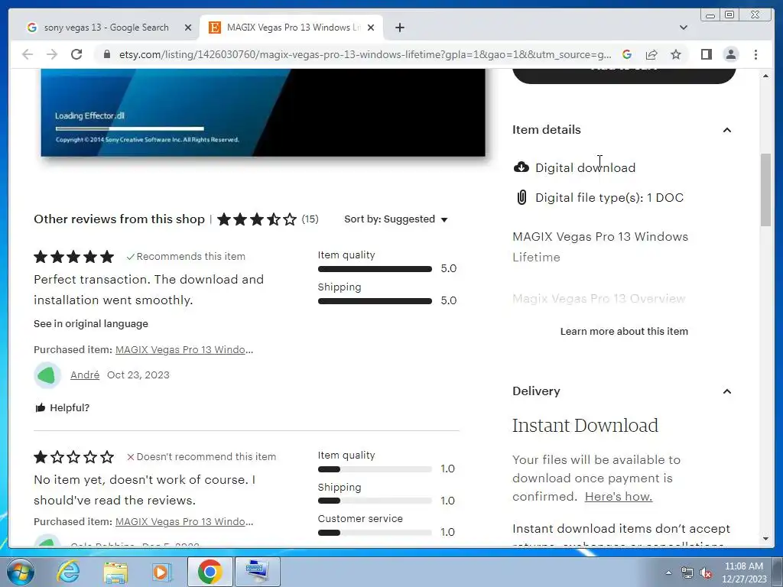Mark André's review as Helpful
The width and height of the screenshot is (783, 587).
click(x=62, y=408)
